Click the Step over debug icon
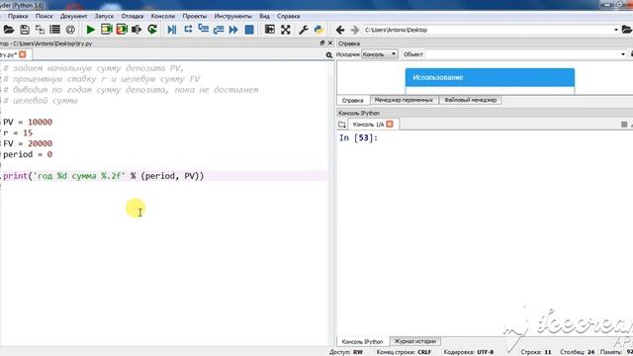The width and height of the screenshot is (633, 356). click(x=188, y=29)
